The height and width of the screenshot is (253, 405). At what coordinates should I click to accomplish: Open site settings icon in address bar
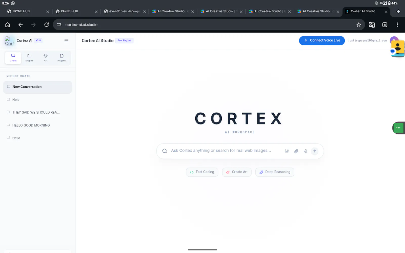[59, 25]
